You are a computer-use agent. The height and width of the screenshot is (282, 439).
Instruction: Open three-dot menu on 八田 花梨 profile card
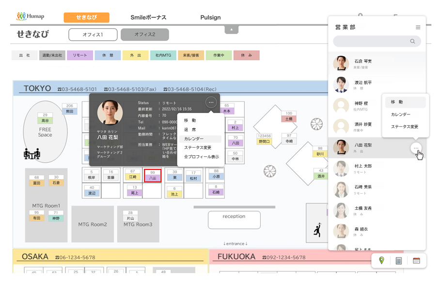click(x=210, y=102)
